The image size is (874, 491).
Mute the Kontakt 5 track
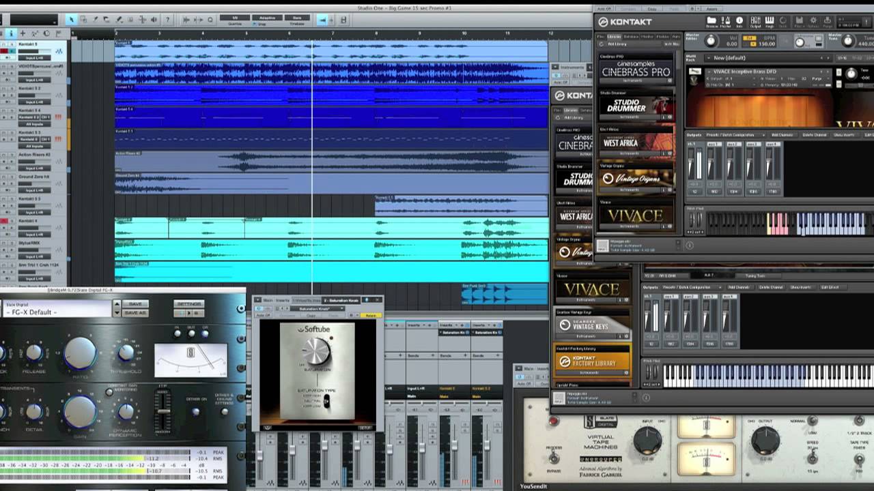[4, 44]
